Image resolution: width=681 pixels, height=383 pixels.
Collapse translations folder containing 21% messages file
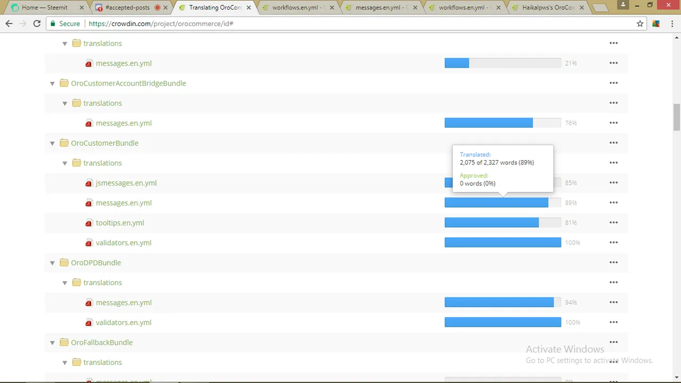click(x=65, y=44)
